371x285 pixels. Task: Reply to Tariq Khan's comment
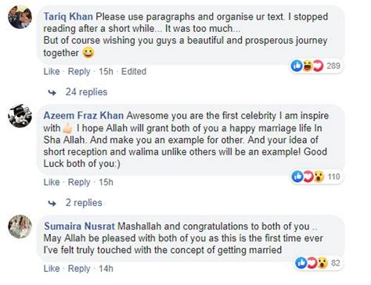coord(79,71)
